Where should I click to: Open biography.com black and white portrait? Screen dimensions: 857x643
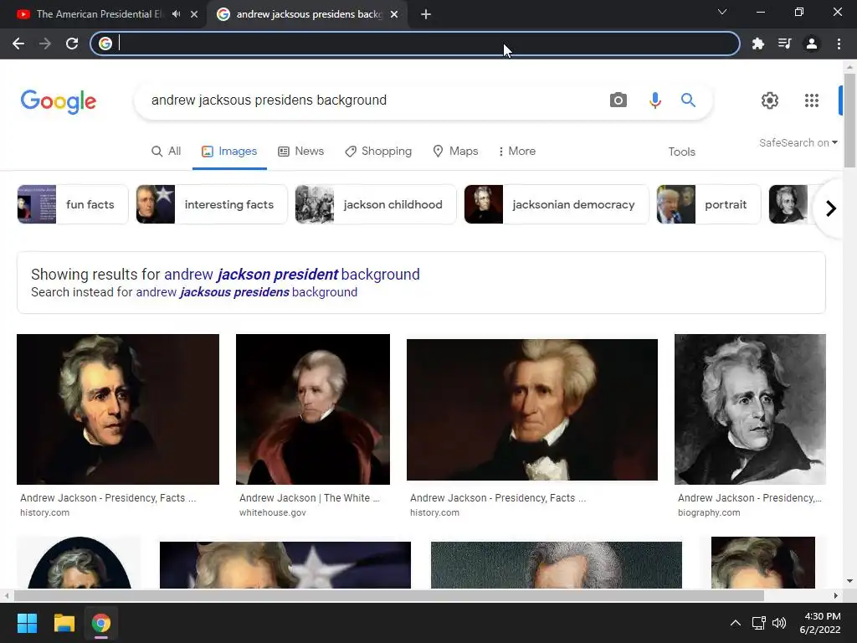click(750, 409)
